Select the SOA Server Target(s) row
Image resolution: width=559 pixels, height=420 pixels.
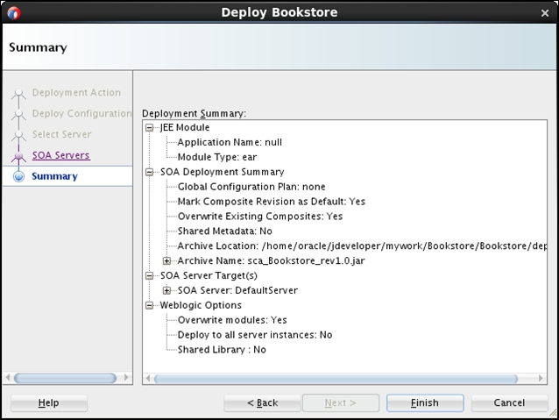click(x=209, y=275)
